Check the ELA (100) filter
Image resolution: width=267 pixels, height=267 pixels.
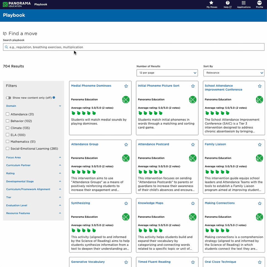click(8, 135)
